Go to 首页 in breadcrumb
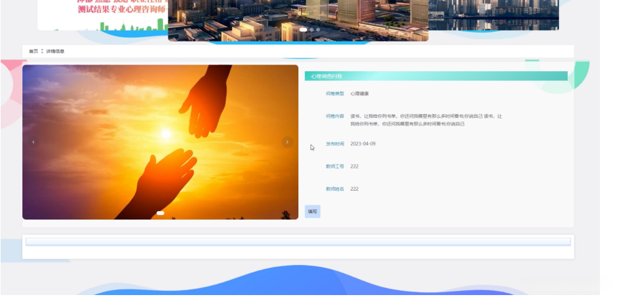Image resolution: width=621 pixels, height=297 pixels. click(x=33, y=51)
